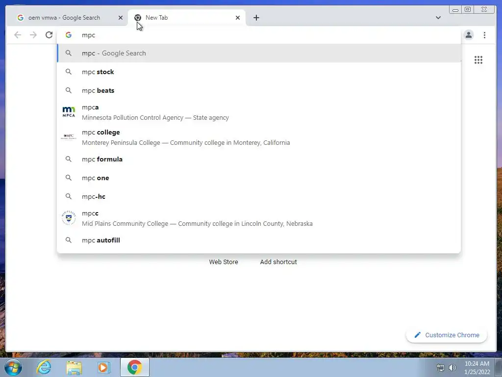The image size is (502, 377).
Task: Expand the tab search dropdown arrow
Action: [438, 18]
